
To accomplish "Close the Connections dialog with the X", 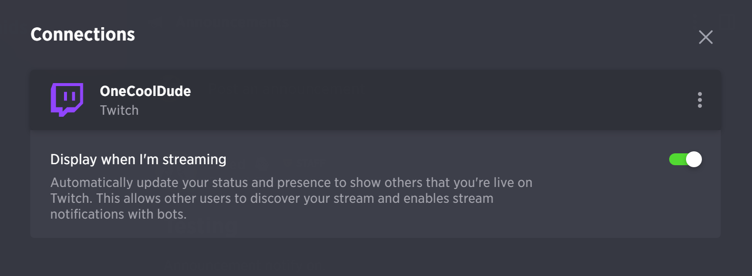I will pos(705,37).
